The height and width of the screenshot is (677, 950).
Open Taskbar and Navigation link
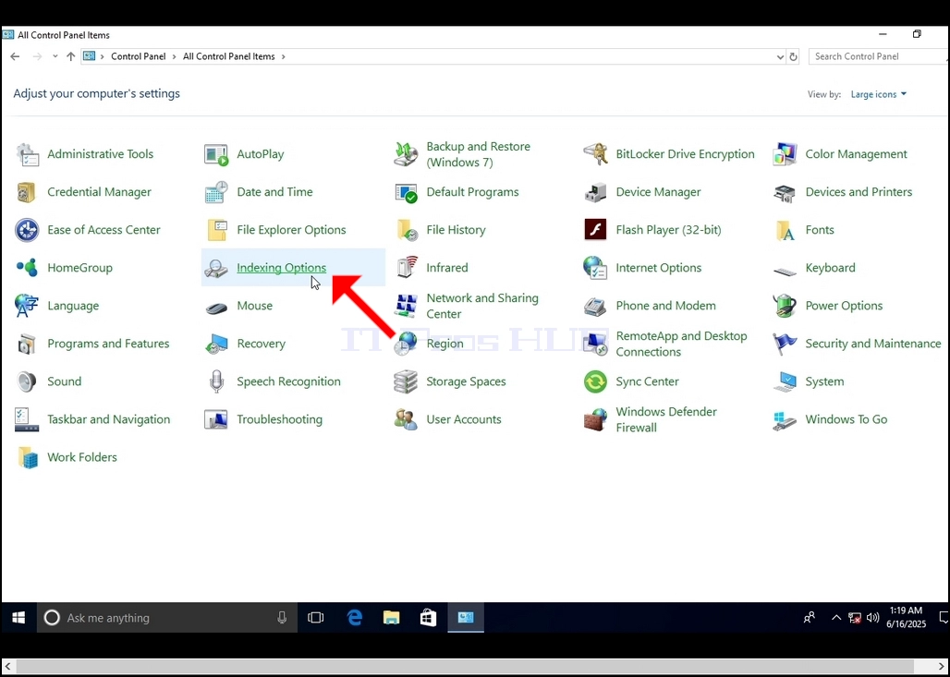click(108, 419)
